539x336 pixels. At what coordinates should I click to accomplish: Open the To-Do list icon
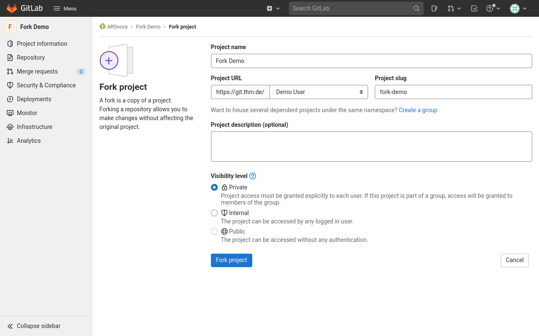pyautogui.click(x=474, y=8)
